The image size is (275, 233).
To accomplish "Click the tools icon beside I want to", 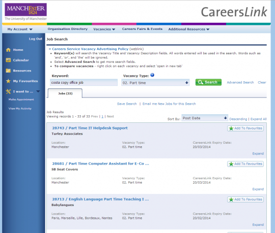I will [x=8, y=91].
